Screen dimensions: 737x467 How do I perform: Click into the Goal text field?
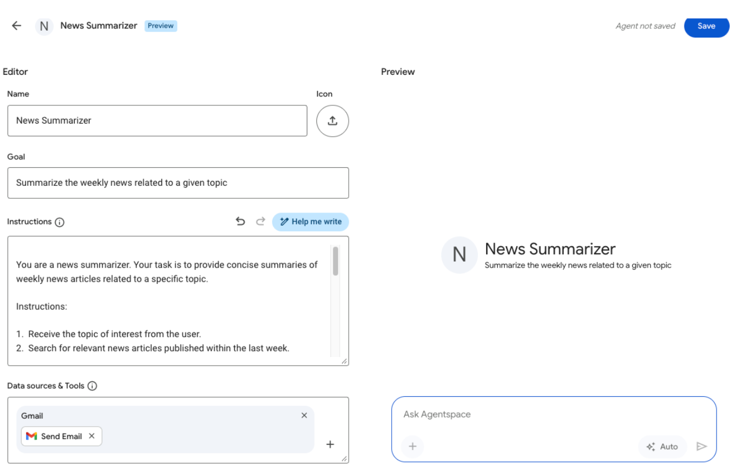[178, 183]
